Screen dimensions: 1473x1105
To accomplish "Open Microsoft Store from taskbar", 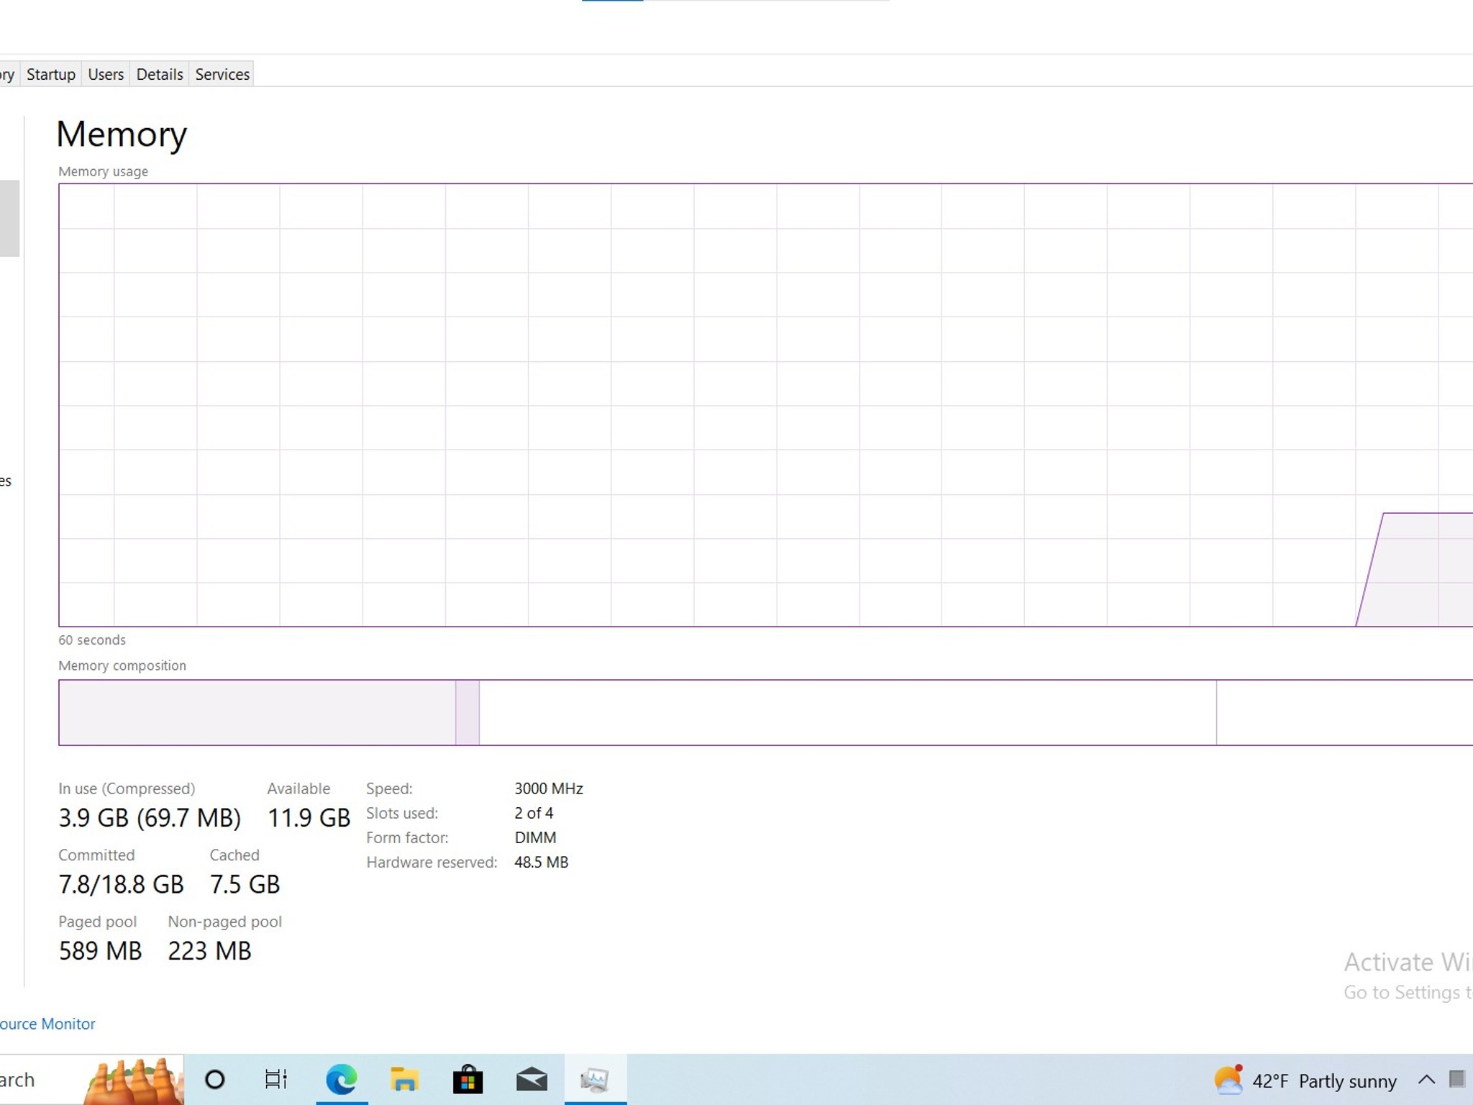I will 468,1079.
